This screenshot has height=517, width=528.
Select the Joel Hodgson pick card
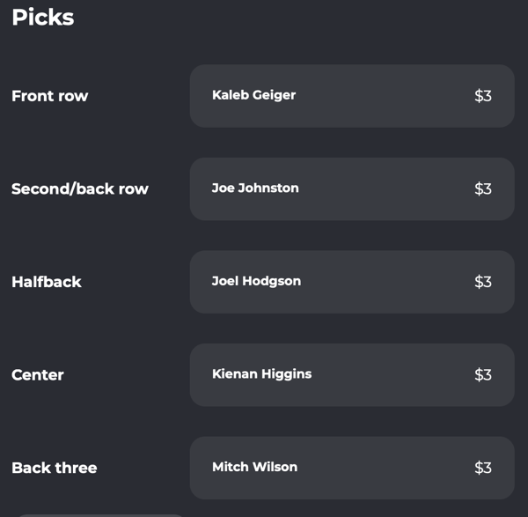click(352, 282)
